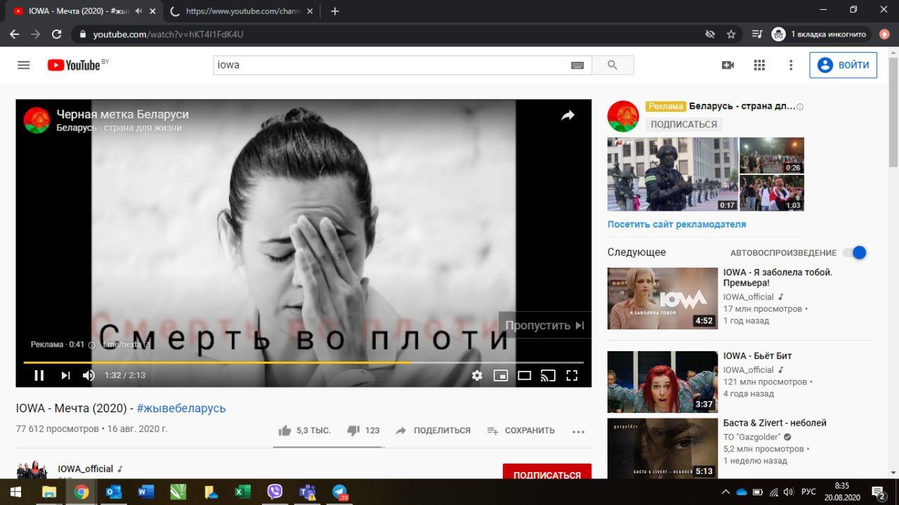Screen dimensions: 899x505
Task: Open the #жывебеларусь hashtag link
Action: coord(181,408)
